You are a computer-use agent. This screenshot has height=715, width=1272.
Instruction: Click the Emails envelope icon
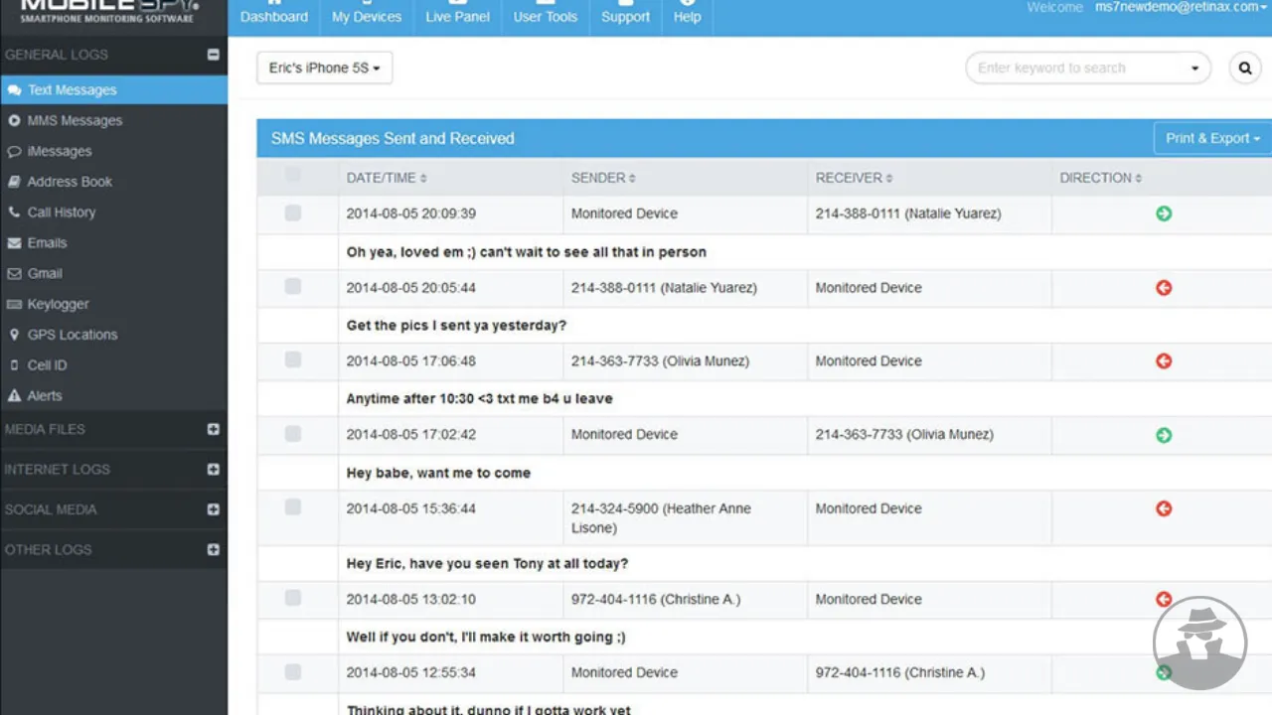(14, 242)
